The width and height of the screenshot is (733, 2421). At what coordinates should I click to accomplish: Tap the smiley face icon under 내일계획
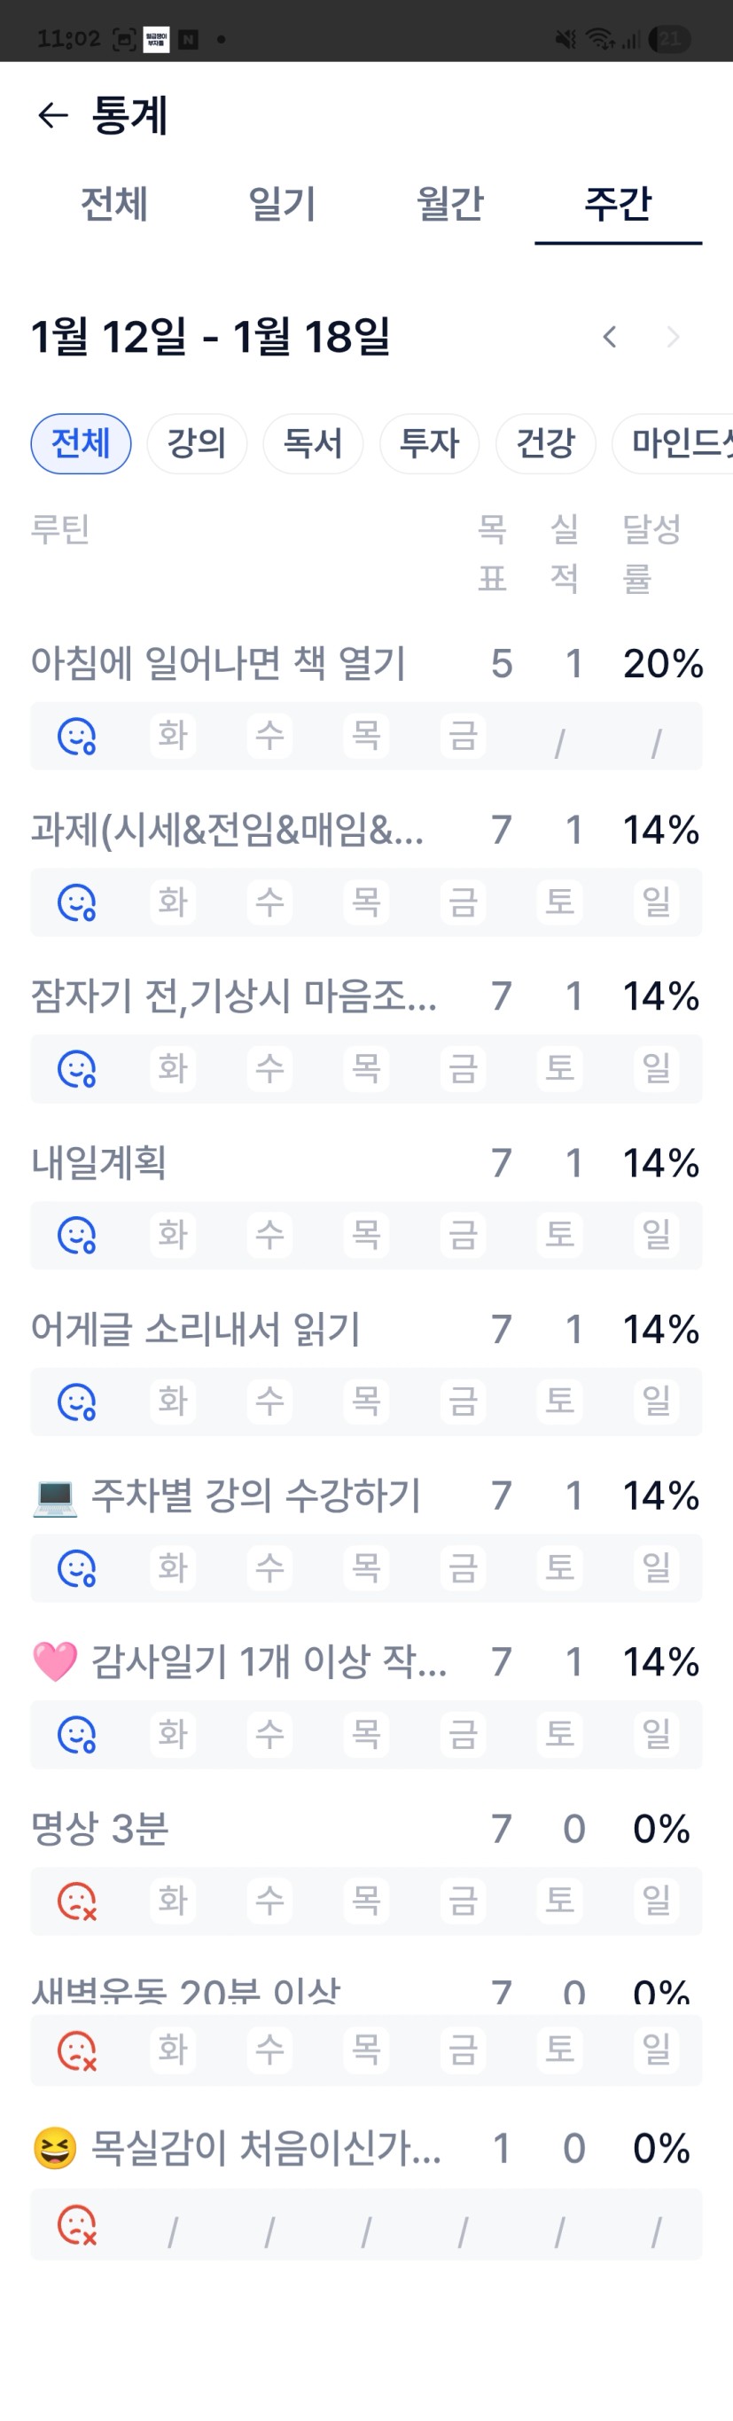[x=76, y=1235]
